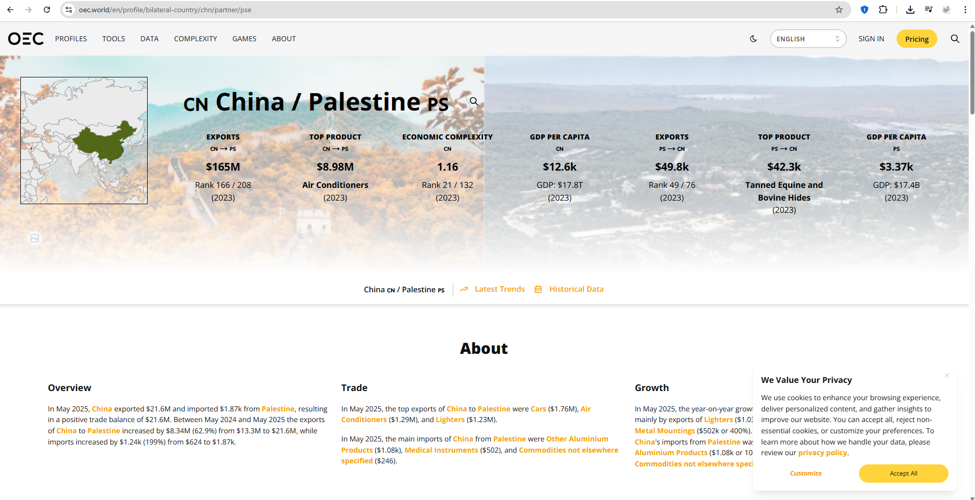Open the media control icon in toolbar
Viewport: 975px width, 500px height.
(929, 10)
